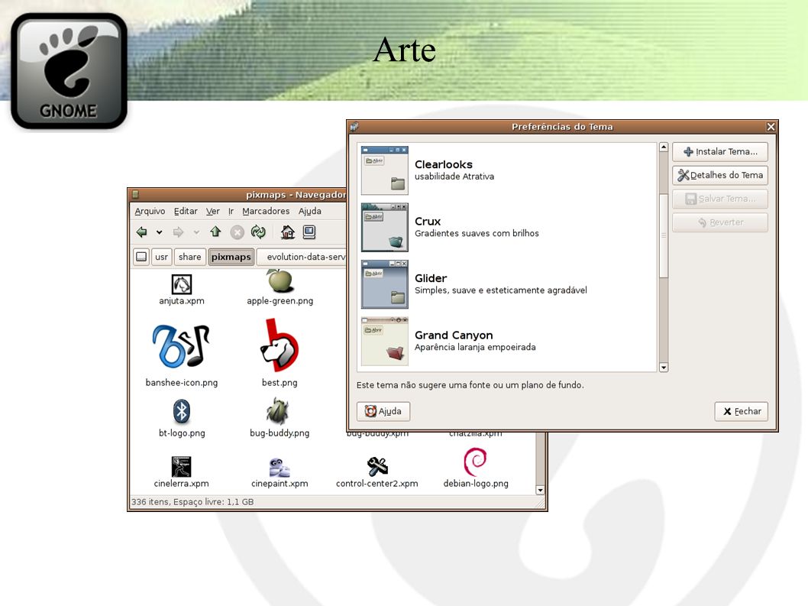The image size is (808, 606).
Task: Click the Glider theme name
Action: (x=431, y=278)
